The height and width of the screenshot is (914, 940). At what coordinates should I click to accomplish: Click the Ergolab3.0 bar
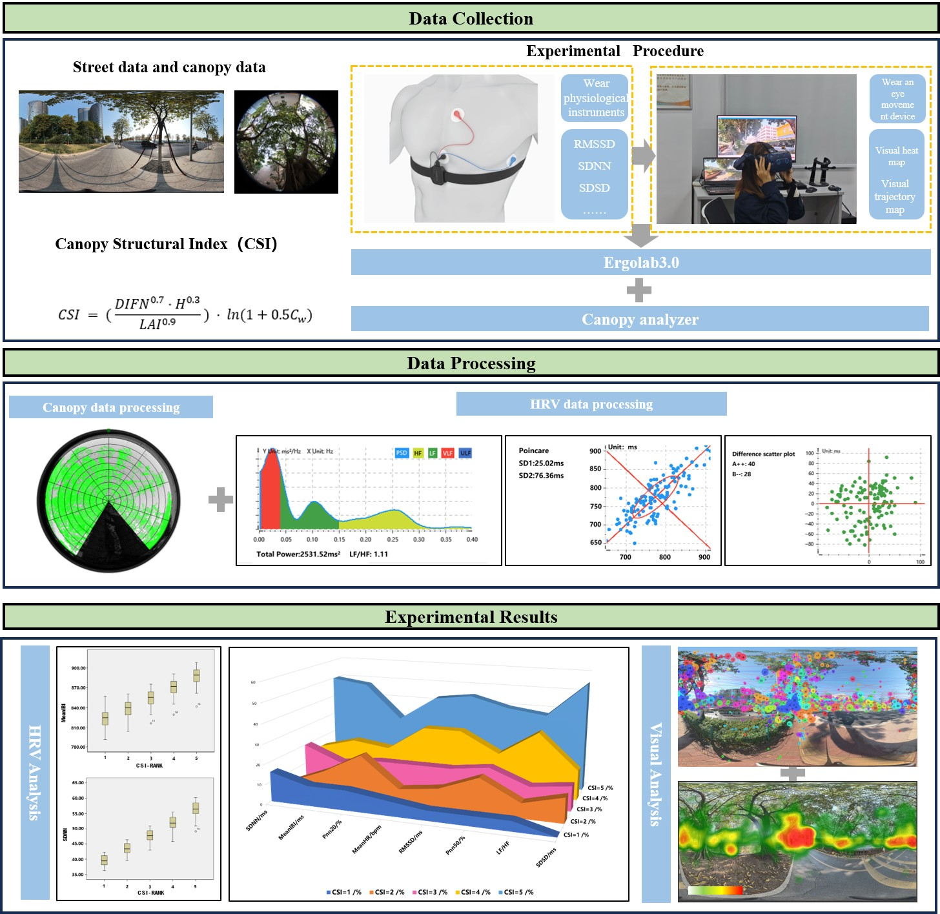[x=640, y=263]
